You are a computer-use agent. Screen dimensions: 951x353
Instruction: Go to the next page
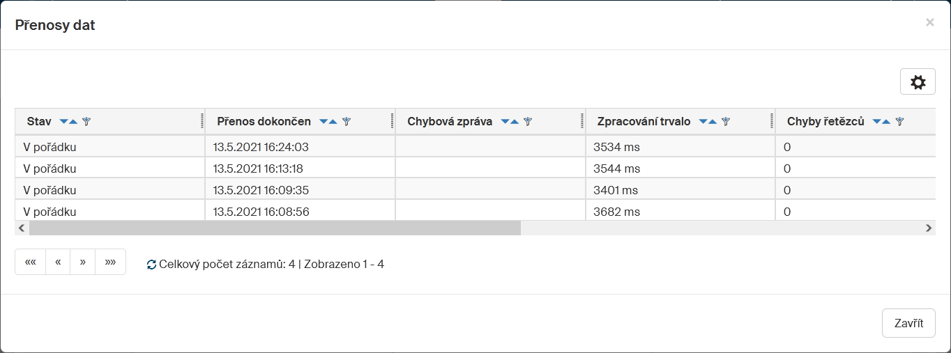pyautogui.click(x=82, y=262)
